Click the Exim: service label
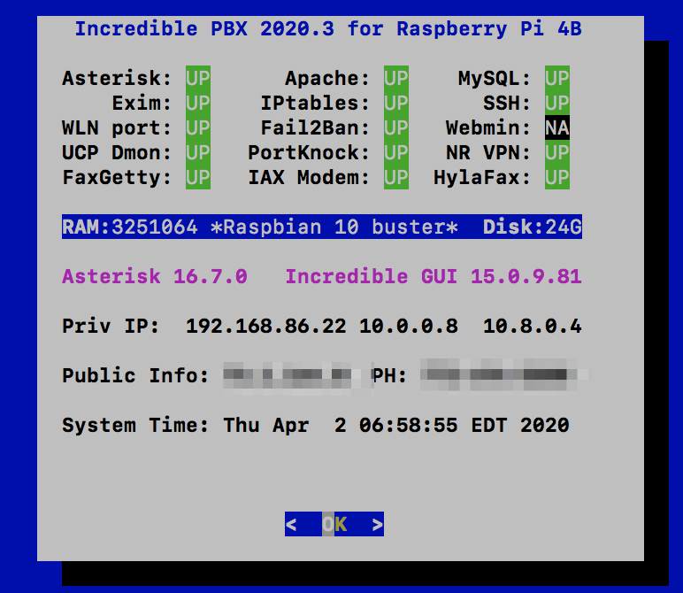The width and height of the screenshot is (683, 593). tap(142, 104)
